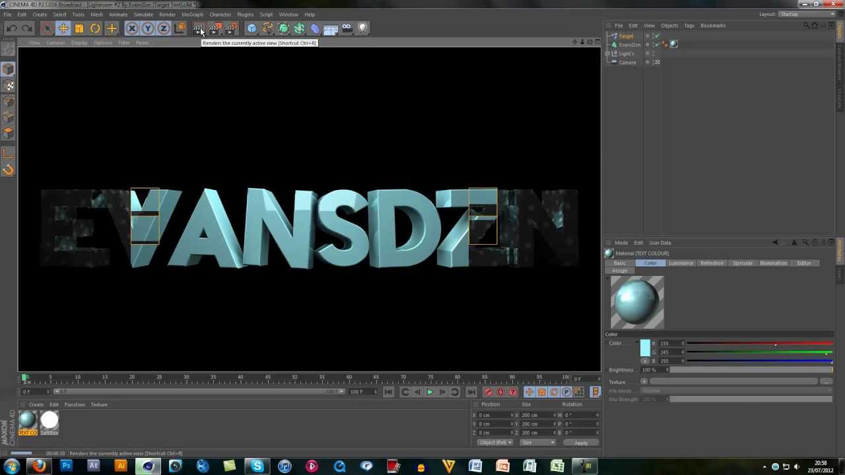Open the Mix Mode dropdown
Viewport: 845px width, 475px height.
pos(737,391)
